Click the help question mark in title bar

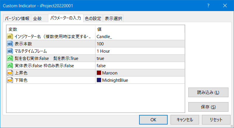click(x=208, y=6)
